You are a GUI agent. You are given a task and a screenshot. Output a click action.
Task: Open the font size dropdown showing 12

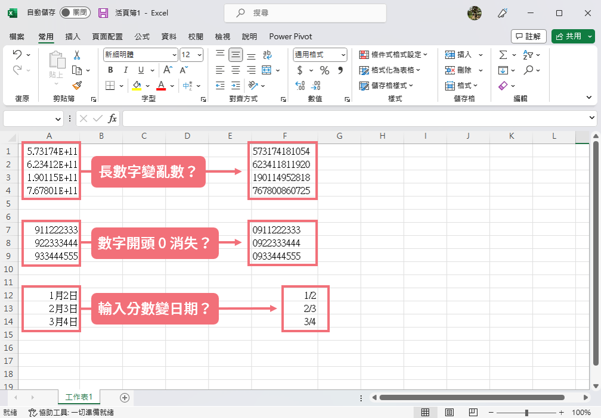(188, 55)
